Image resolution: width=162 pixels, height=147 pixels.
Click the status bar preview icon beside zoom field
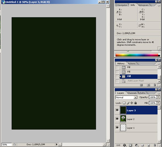point(15,145)
